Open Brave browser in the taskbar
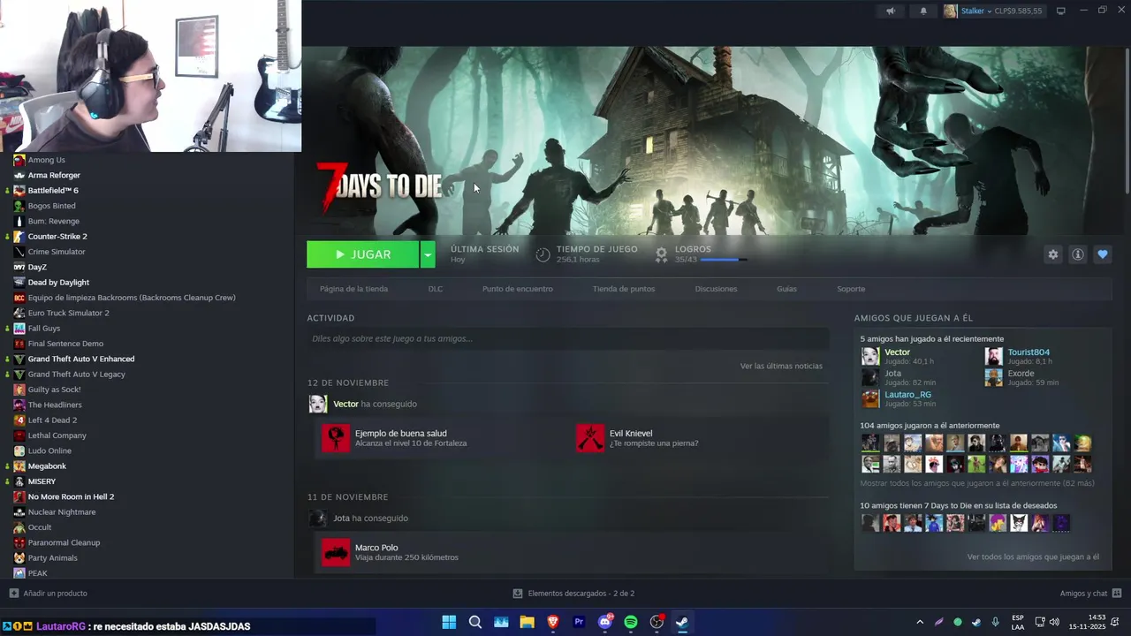 [x=553, y=623]
